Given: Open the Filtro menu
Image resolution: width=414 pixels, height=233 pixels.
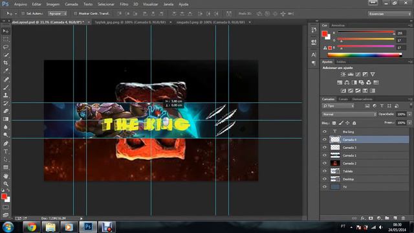Looking at the screenshot, I should 124,5.
